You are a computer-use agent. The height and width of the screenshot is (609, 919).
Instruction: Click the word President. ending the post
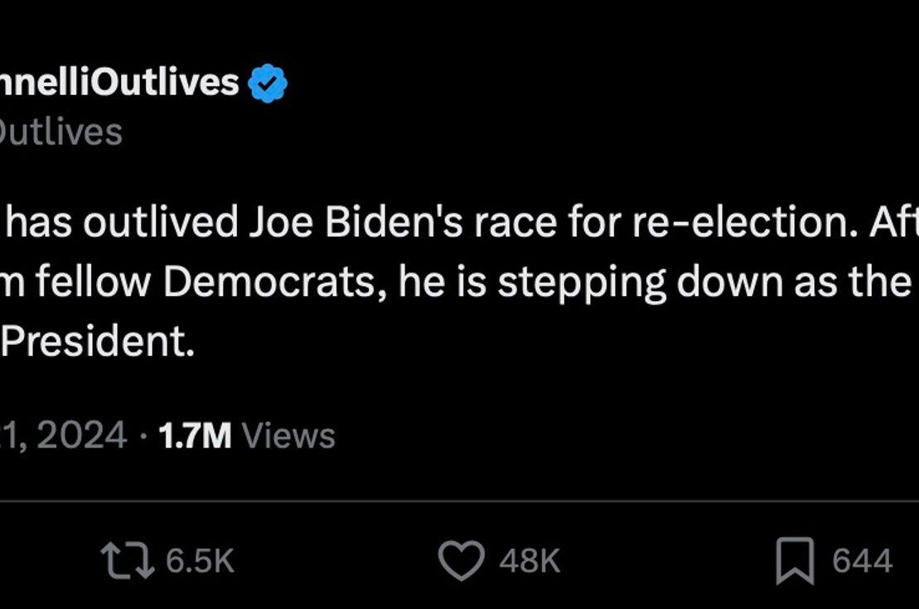97,342
